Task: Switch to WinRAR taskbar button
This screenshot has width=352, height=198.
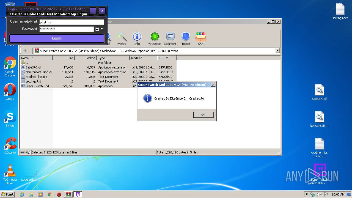Action: [x=68, y=194]
